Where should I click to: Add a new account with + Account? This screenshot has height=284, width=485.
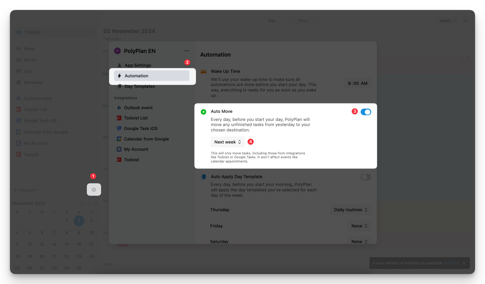click(25, 190)
